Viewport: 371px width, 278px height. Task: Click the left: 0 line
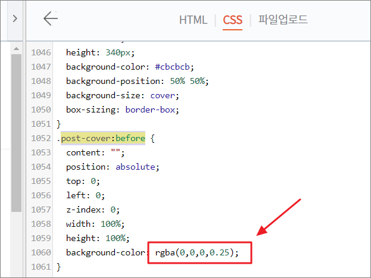pyautogui.click(x=85, y=195)
